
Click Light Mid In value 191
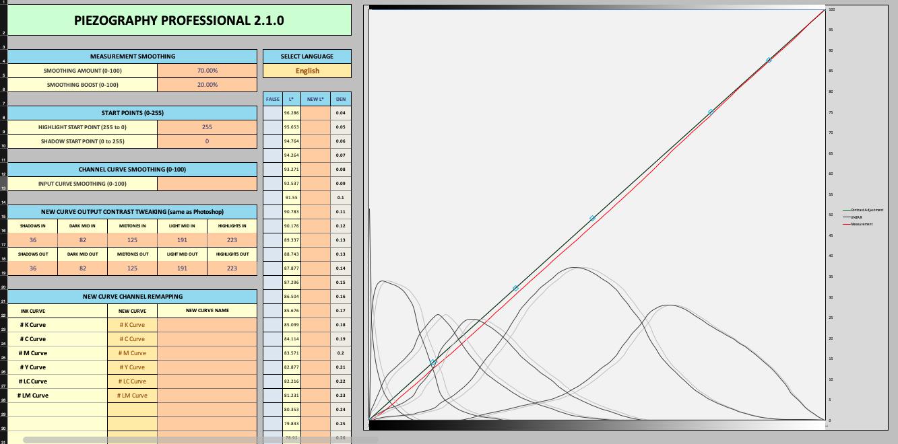pyautogui.click(x=183, y=240)
